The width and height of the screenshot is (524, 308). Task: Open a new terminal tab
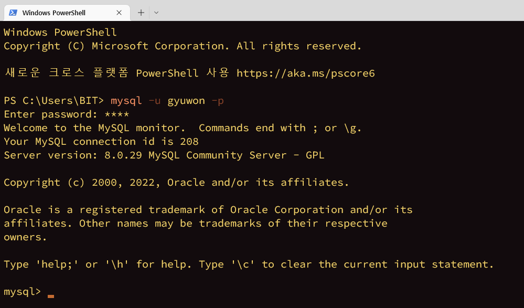(141, 13)
